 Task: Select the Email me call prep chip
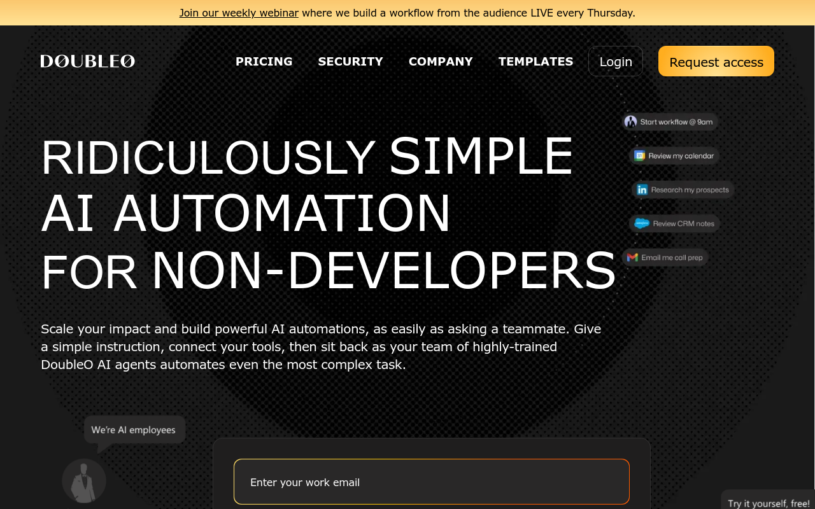pyautogui.click(x=665, y=258)
